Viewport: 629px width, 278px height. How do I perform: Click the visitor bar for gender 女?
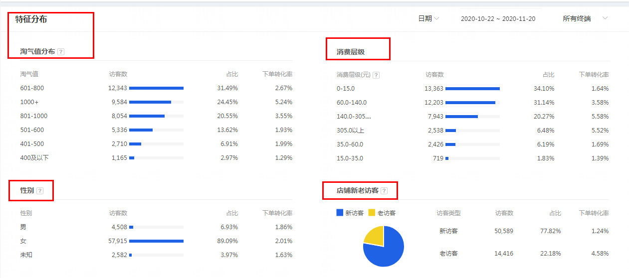156,241
